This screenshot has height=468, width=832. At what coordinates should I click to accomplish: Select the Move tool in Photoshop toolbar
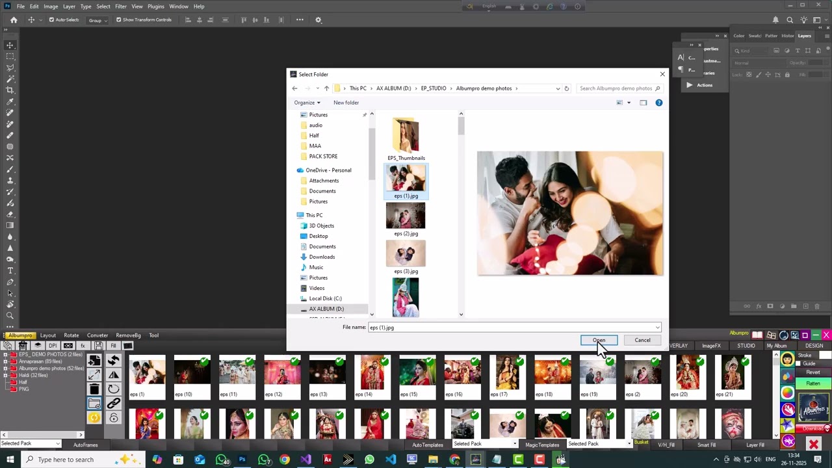(x=10, y=45)
